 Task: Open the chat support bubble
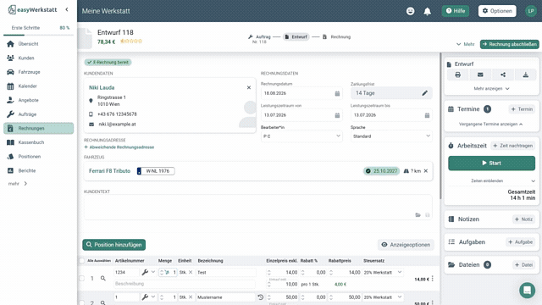[527, 290]
